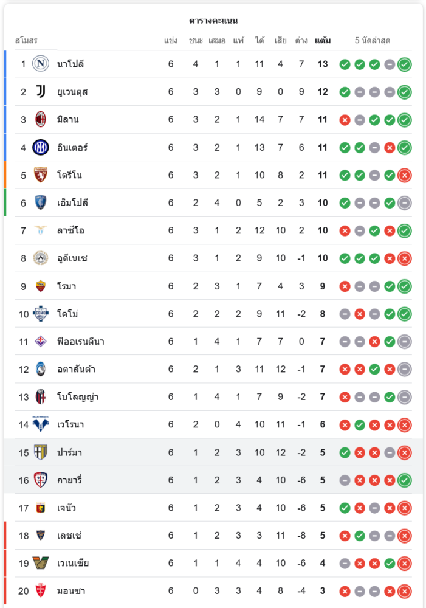Click the Parma cross shield crest
The image size is (426, 608).
click(x=41, y=452)
